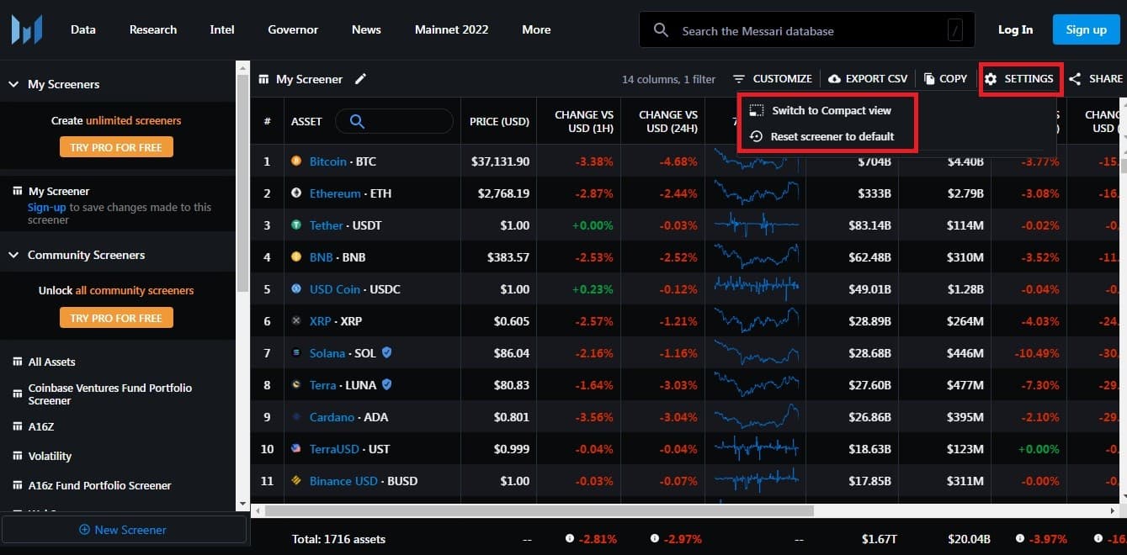
Task: Sort by CHANGE VS USD (24H) column header
Action: tap(668, 121)
